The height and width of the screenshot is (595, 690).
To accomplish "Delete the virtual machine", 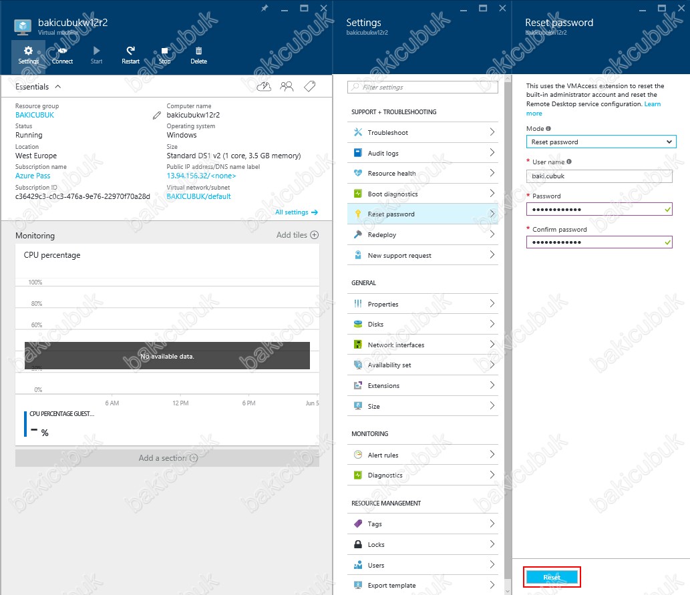I will (x=198, y=55).
